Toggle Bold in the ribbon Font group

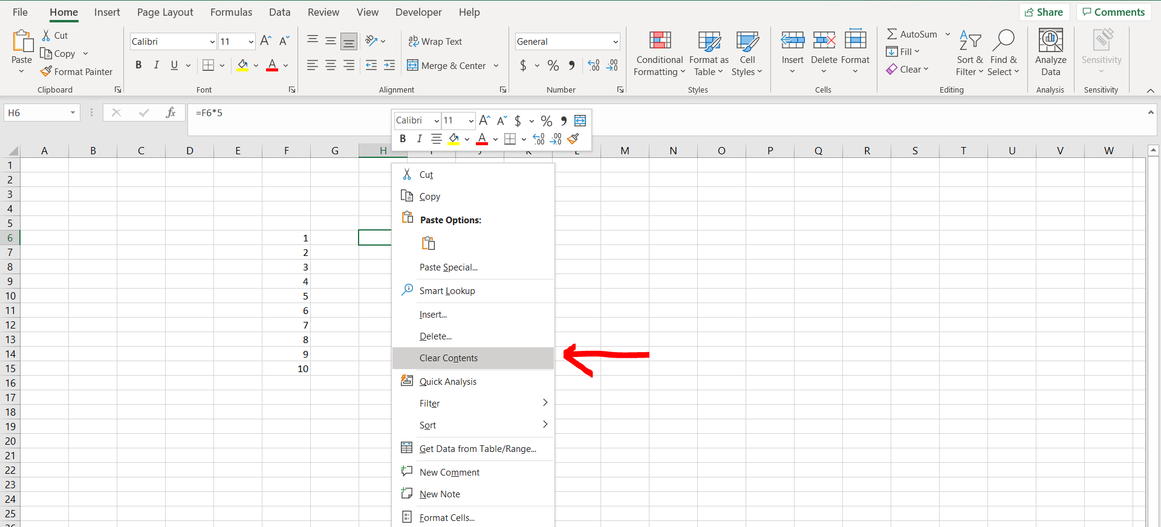click(x=138, y=65)
